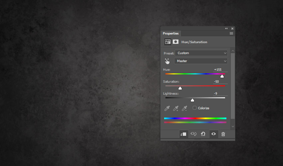The height and width of the screenshot is (166, 283).
Task: Open the Preset dropdown showing Custom
Action: (x=201, y=53)
